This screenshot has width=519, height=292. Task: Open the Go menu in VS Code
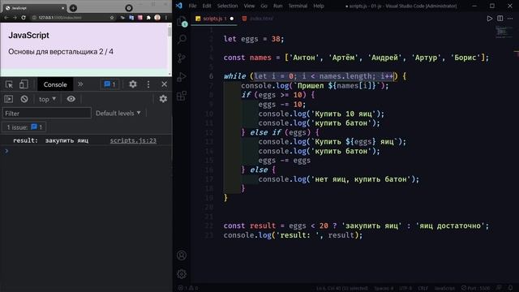click(x=264, y=6)
